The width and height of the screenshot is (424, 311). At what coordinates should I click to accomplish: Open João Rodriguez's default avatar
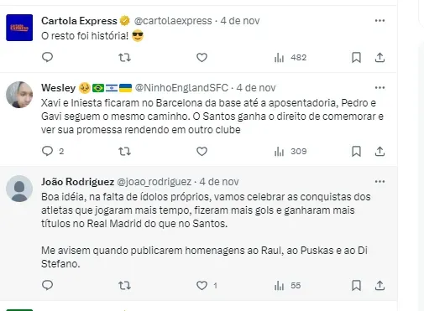coord(19,189)
